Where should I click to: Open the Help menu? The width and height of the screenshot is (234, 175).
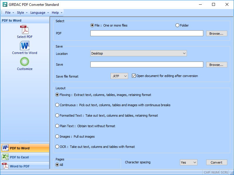coord(57,13)
